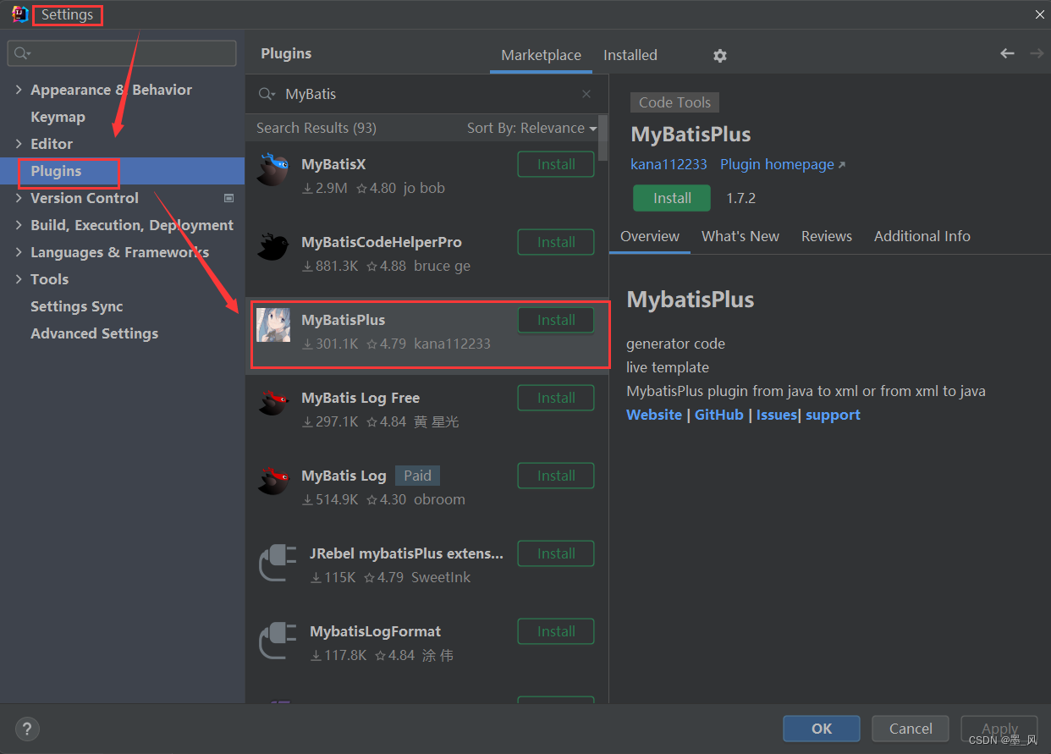Select the MybatisLogFormat row title
The height and width of the screenshot is (754, 1051).
click(376, 631)
